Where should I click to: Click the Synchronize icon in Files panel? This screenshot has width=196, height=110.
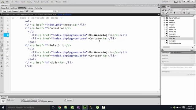click(x=184, y=13)
